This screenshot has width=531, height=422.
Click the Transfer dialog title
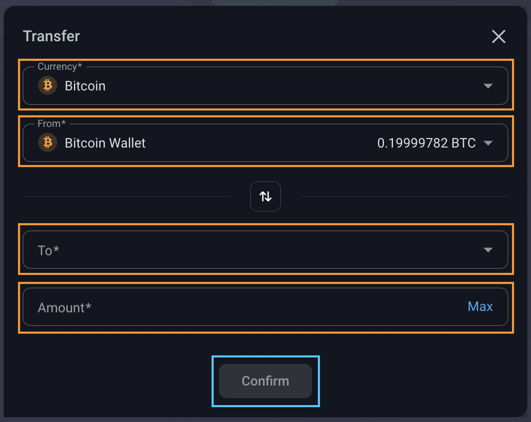pyautogui.click(x=51, y=36)
